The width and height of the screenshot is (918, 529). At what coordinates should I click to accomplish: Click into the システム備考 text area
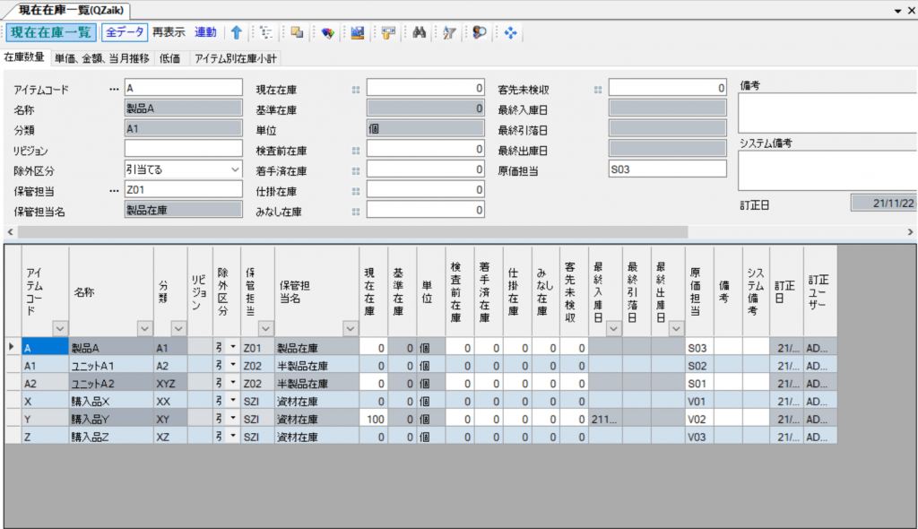(x=827, y=170)
